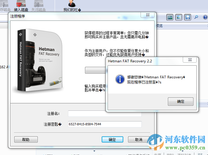Click the blue info icon in message box
The image size is (208, 155).
pos(120,79)
